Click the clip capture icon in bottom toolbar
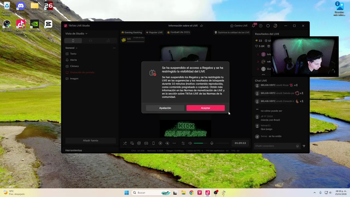Image resolution: width=350 pixels, height=197 pixels. 146,143
